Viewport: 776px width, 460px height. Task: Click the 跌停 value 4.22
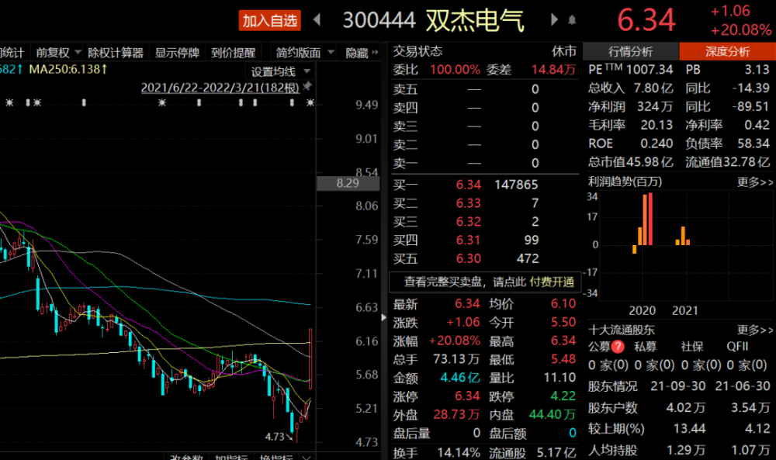563,396
